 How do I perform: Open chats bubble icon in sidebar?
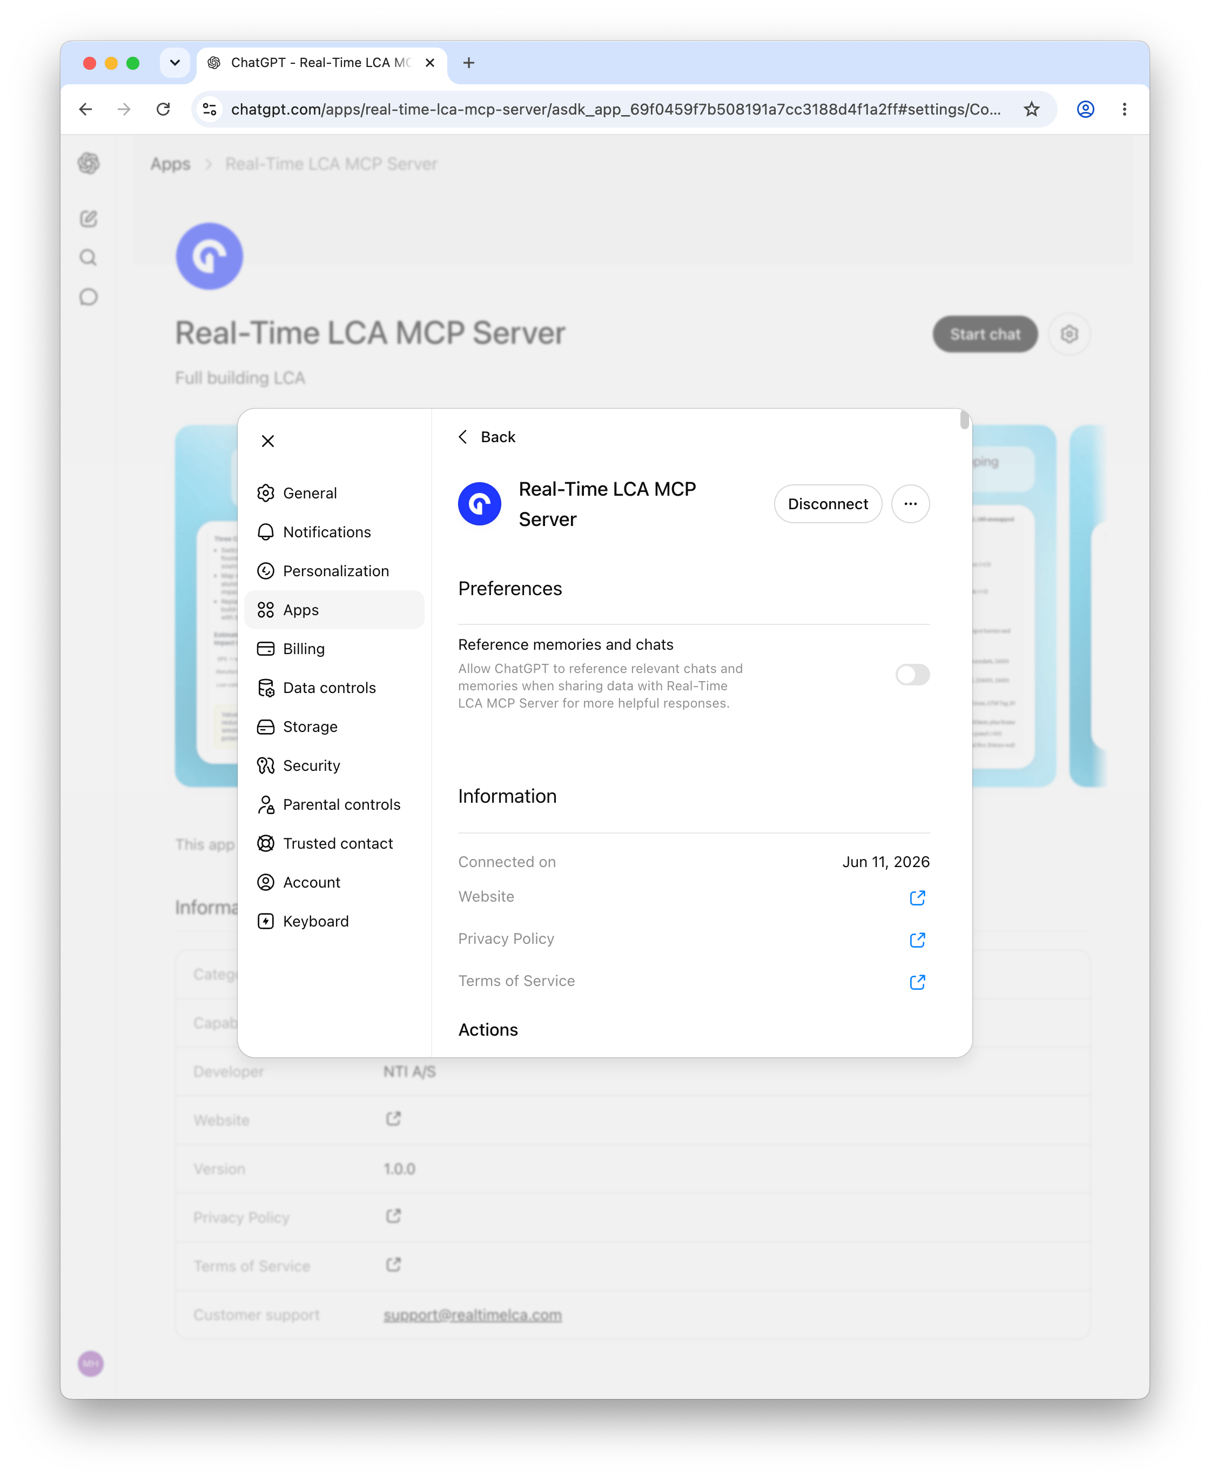click(x=89, y=297)
